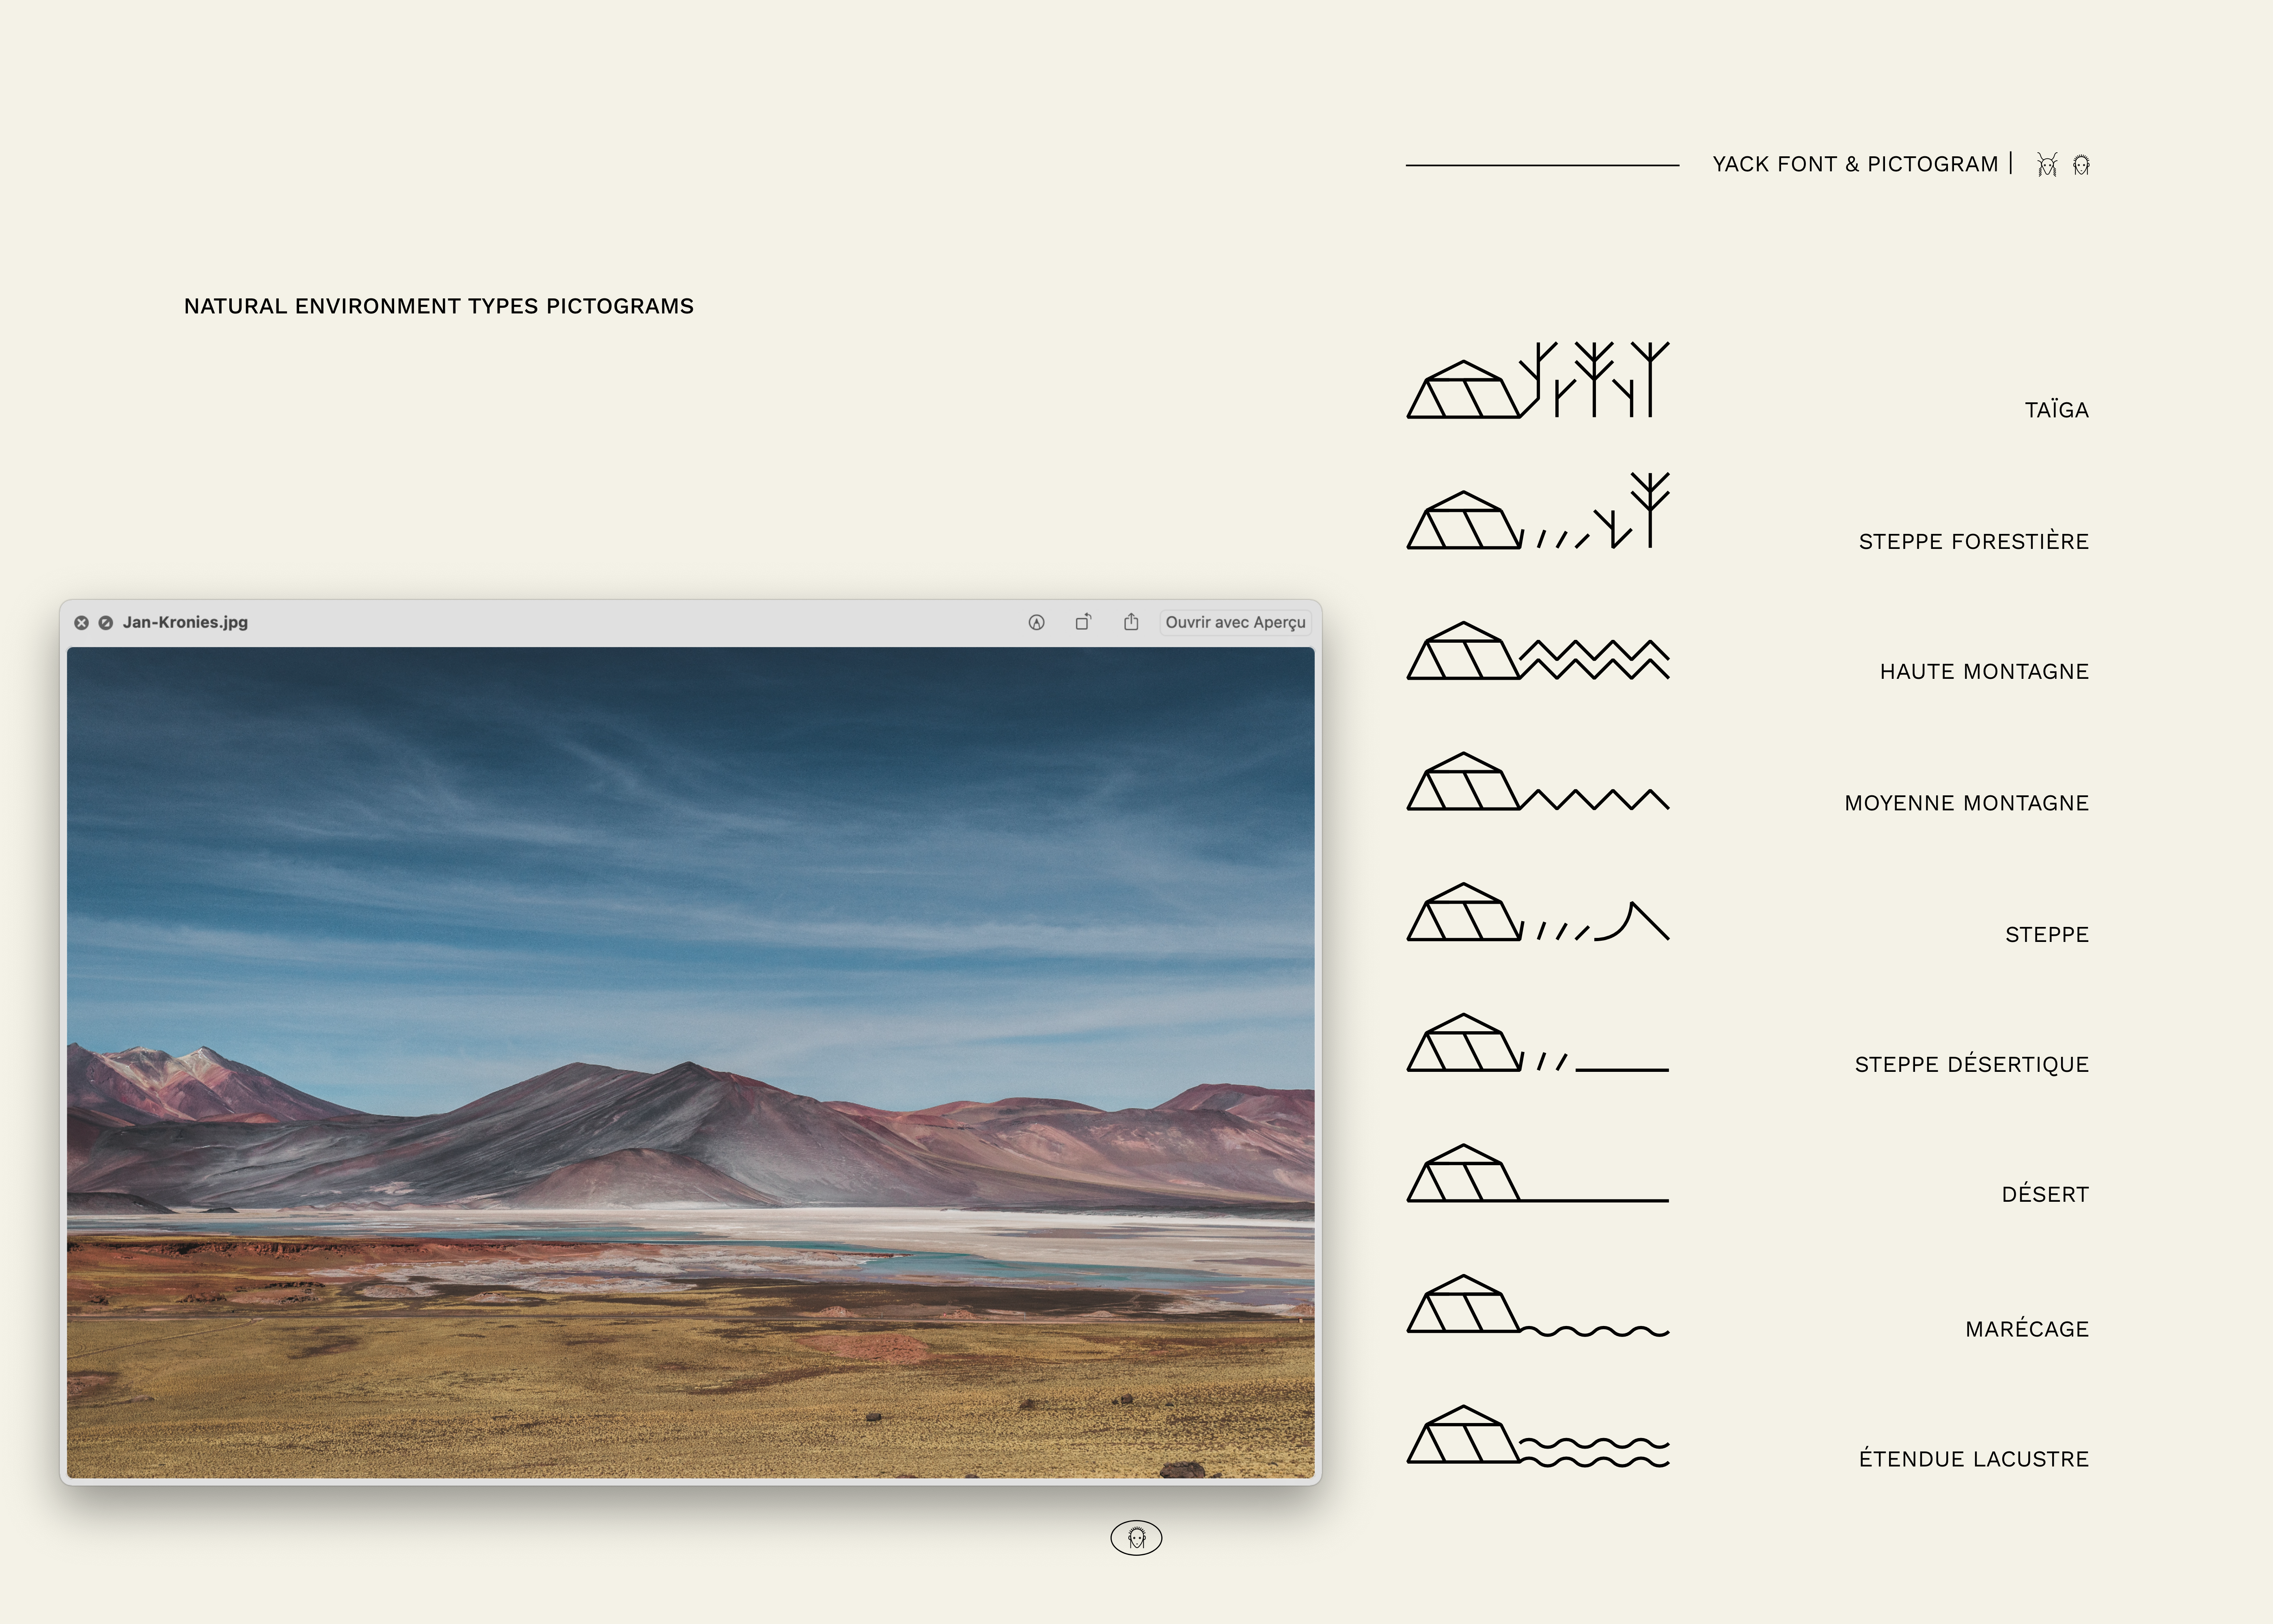Viewport: 2273px width, 1624px height.
Task: Click the full-screen circle icon beside the filename
Action: coord(106,622)
